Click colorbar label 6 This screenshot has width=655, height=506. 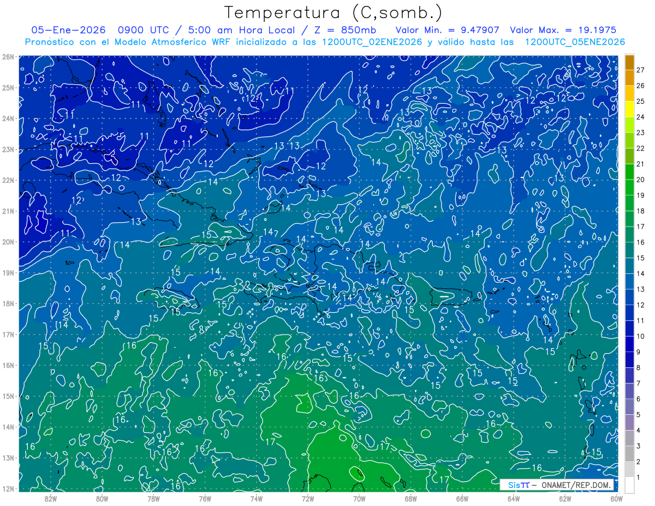(x=639, y=398)
